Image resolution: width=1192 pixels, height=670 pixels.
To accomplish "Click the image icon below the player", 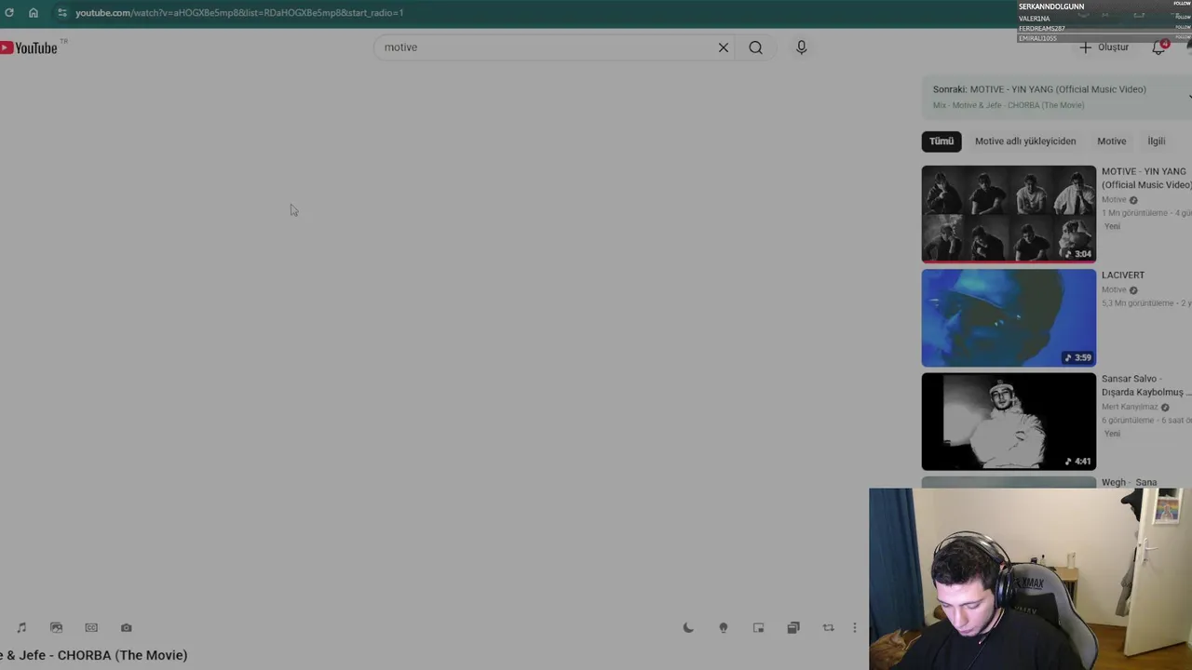I will coord(56,628).
